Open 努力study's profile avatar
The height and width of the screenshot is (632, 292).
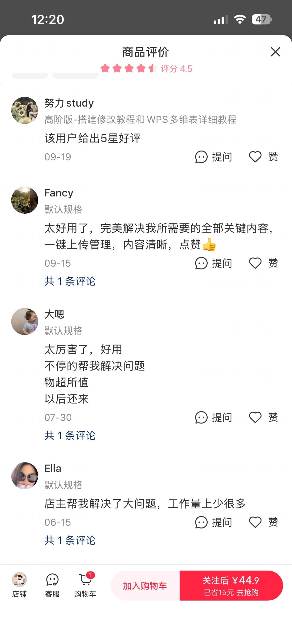pyautogui.click(x=25, y=110)
